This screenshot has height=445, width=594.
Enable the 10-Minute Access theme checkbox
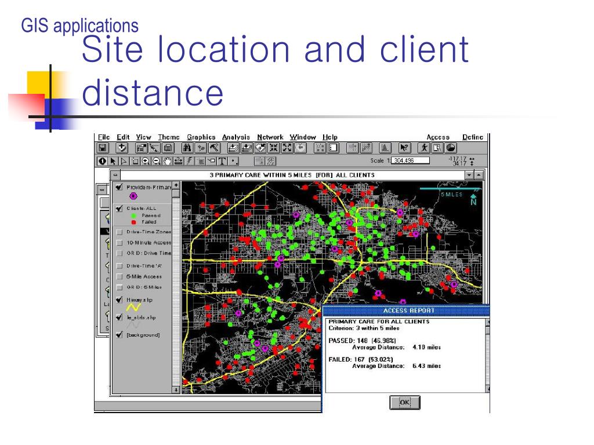point(119,243)
